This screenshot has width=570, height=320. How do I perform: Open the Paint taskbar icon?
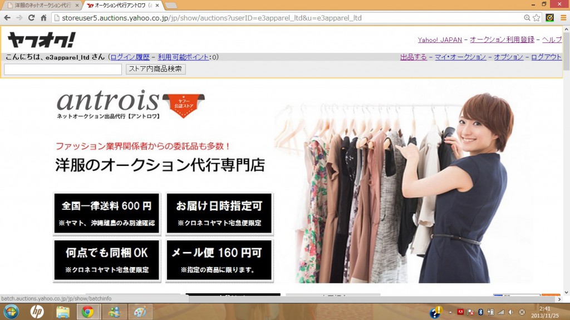coord(140,312)
